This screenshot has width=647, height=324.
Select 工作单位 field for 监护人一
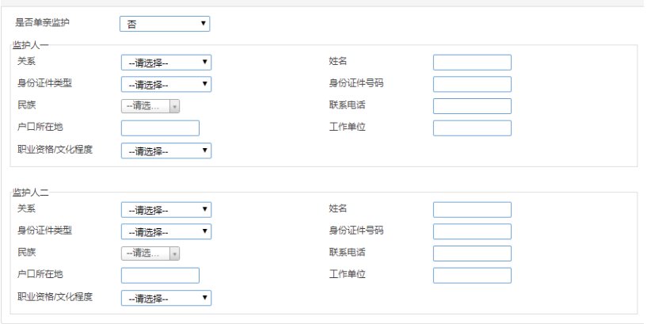(472, 128)
